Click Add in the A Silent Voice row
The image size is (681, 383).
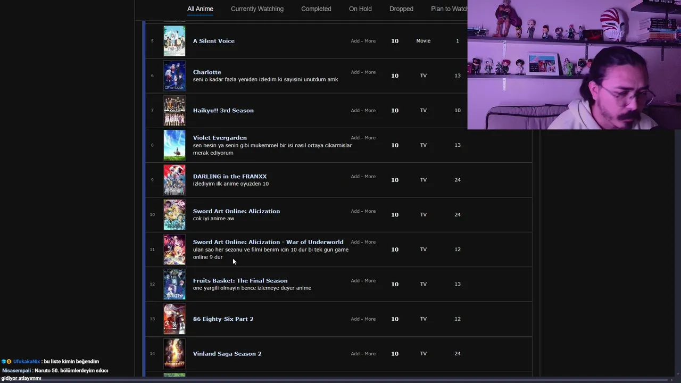[x=355, y=41]
